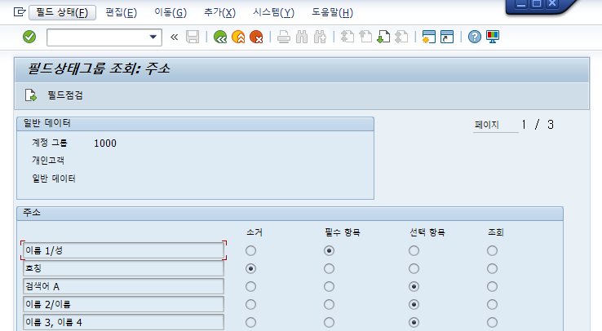Click the 이름 3, 이름 4 field box
The height and width of the screenshot is (331, 602).
[x=124, y=322]
